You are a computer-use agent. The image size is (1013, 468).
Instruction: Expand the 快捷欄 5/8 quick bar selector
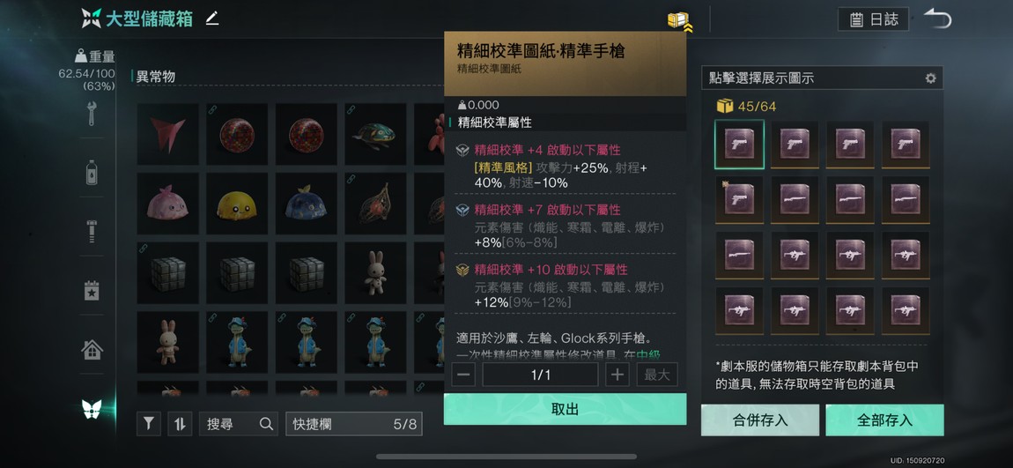354,424
